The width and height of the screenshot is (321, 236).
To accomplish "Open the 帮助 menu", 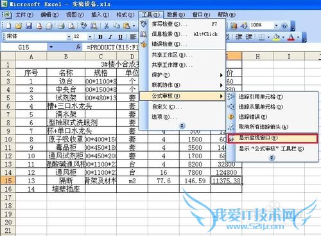I will point(227,15).
